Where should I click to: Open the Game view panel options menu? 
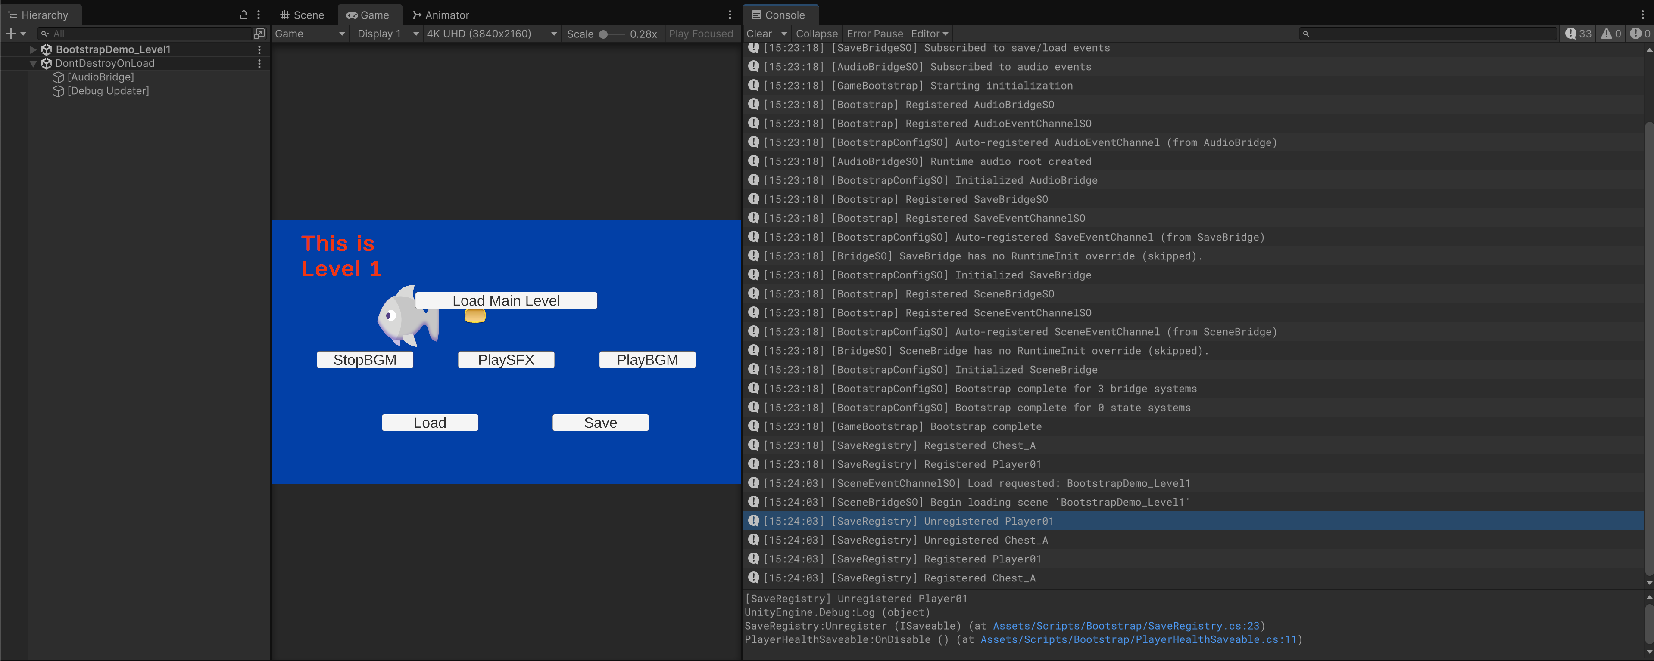point(730,15)
